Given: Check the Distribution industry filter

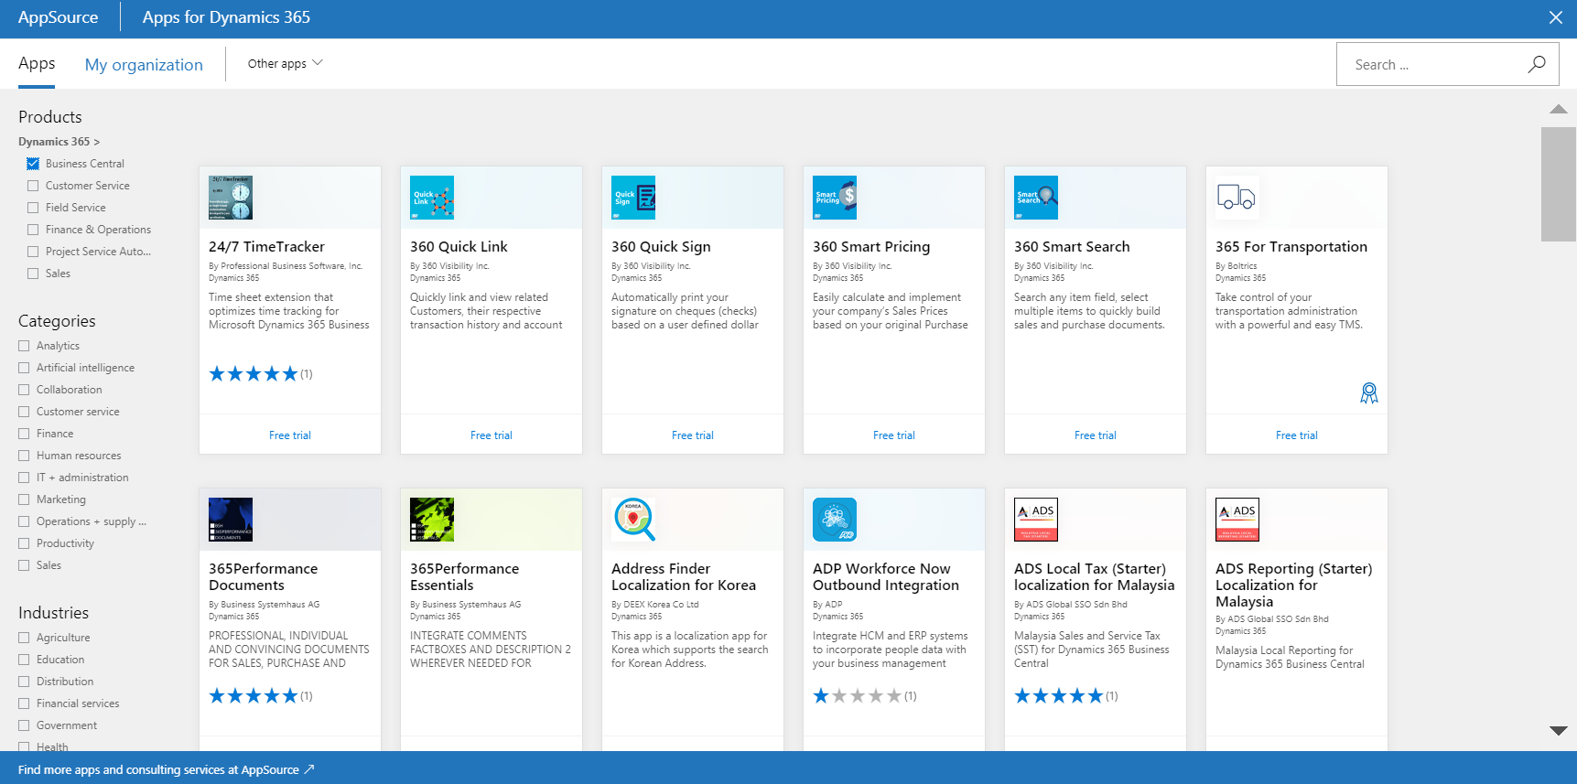Looking at the screenshot, I should pyautogui.click(x=24, y=682).
